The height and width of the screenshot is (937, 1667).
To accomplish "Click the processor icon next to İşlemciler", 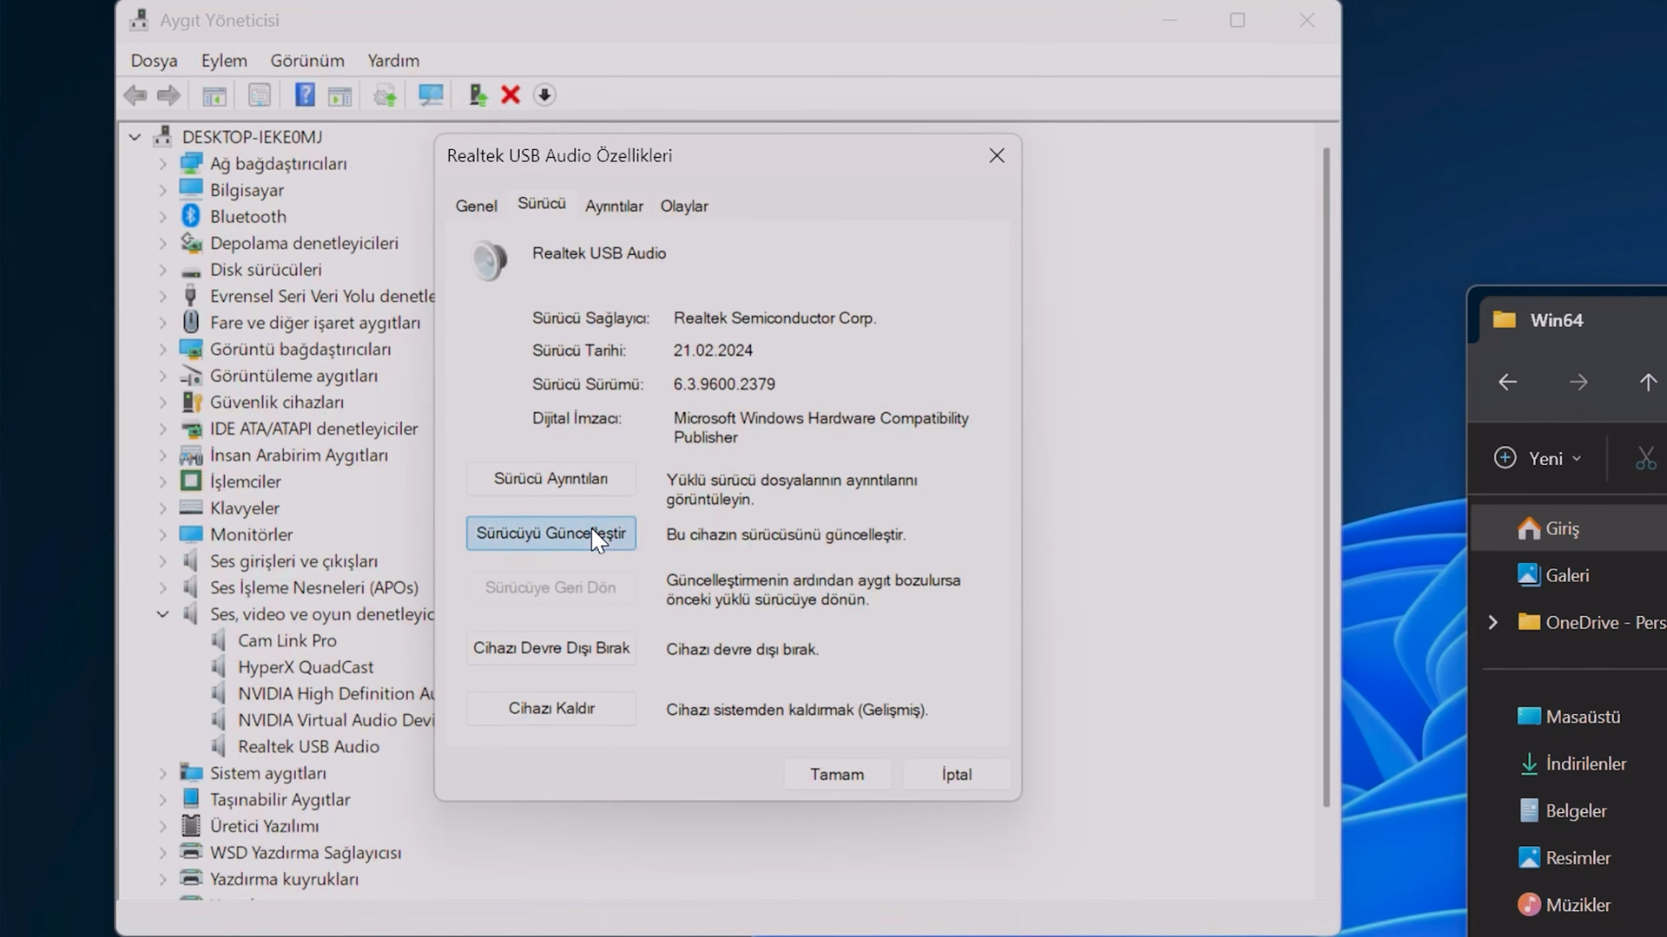I will (191, 481).
